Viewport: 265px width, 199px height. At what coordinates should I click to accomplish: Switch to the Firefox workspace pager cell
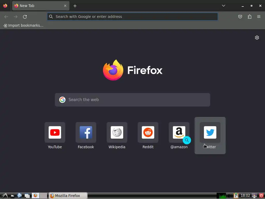click(35, 196)
